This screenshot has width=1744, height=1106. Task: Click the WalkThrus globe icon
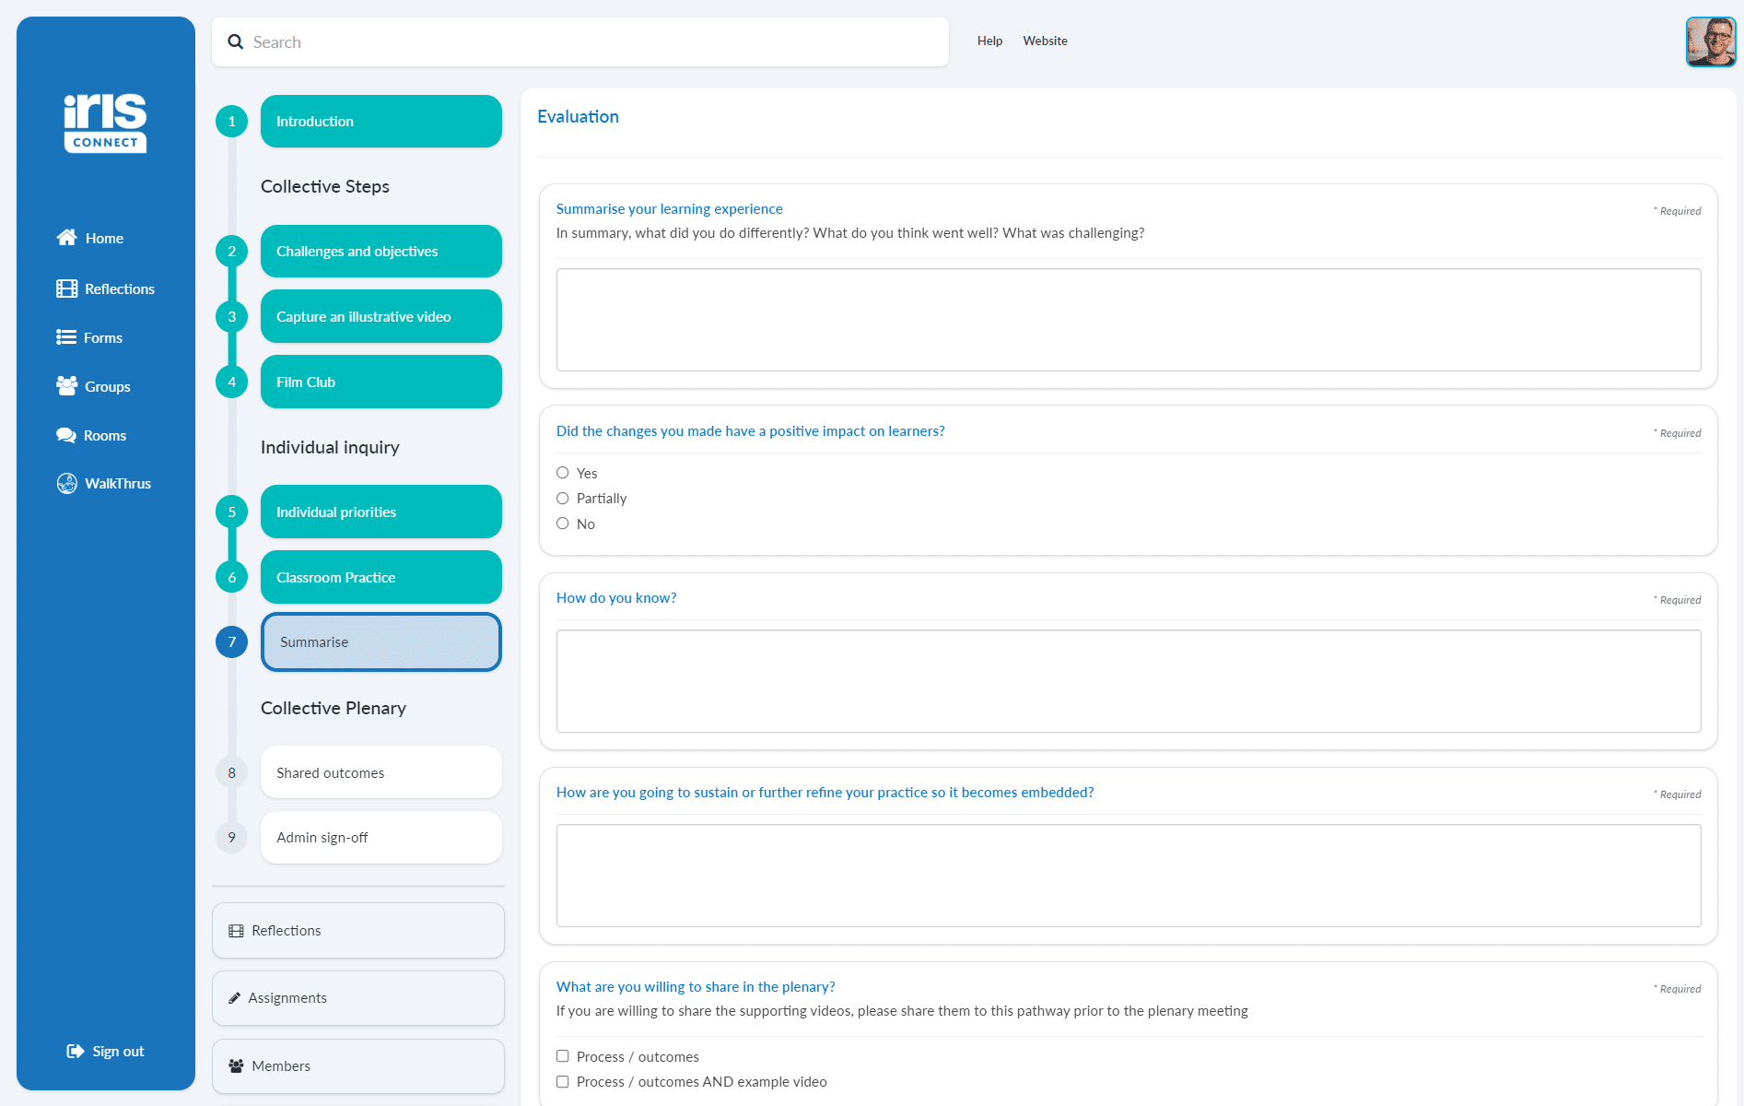tap(66, 483)
